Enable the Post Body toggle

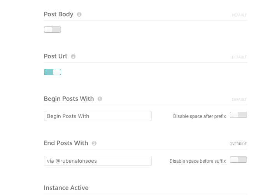tap(53, 30)
